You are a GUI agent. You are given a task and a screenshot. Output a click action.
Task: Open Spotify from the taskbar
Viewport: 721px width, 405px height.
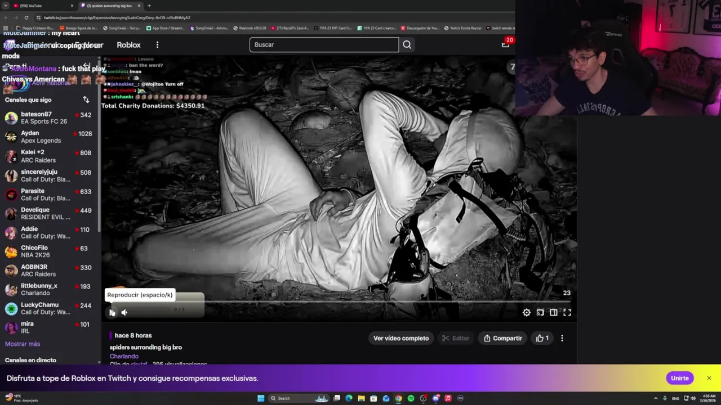pos(411,398)
